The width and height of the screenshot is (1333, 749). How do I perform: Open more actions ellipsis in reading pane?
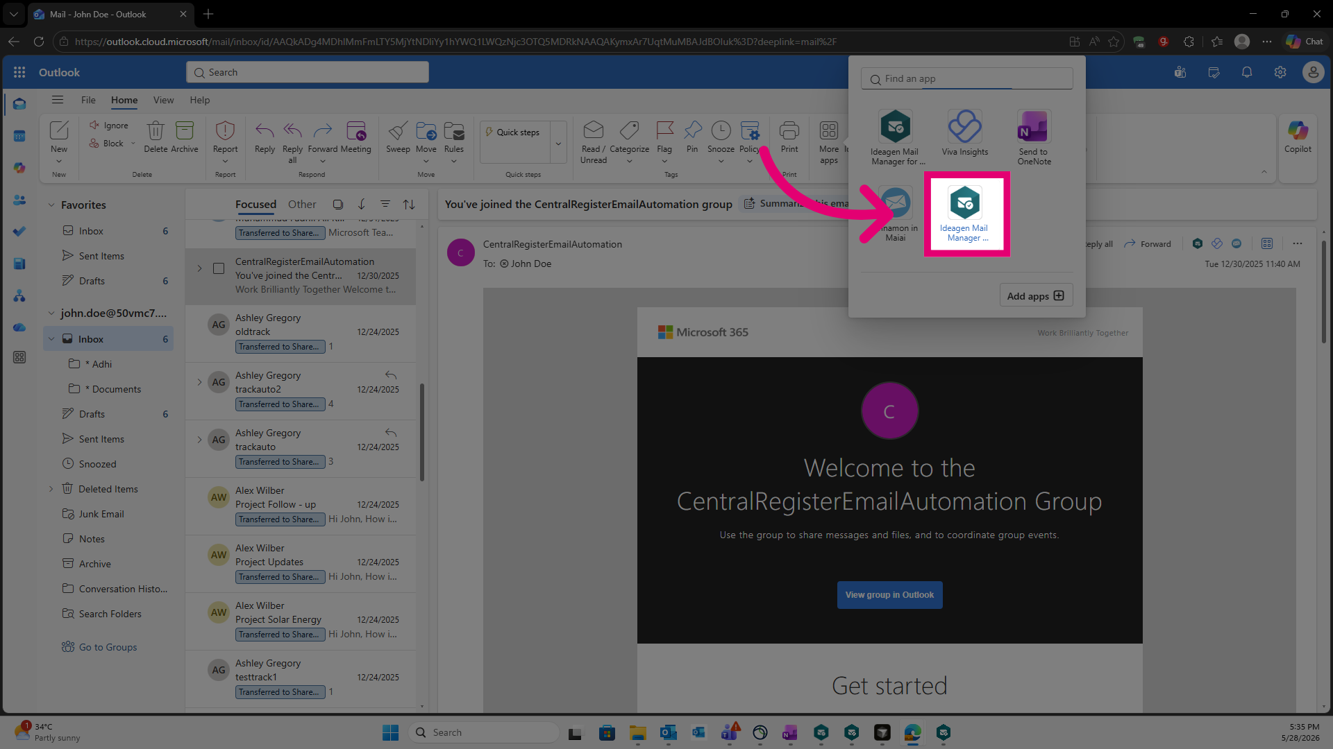1298,244
